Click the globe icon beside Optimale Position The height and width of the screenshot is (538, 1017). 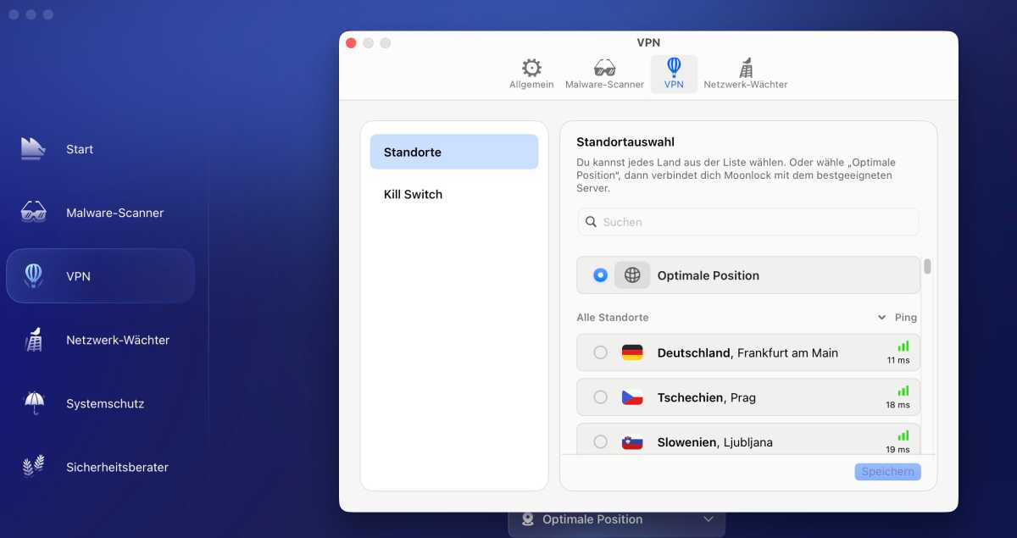coord(632,275)
